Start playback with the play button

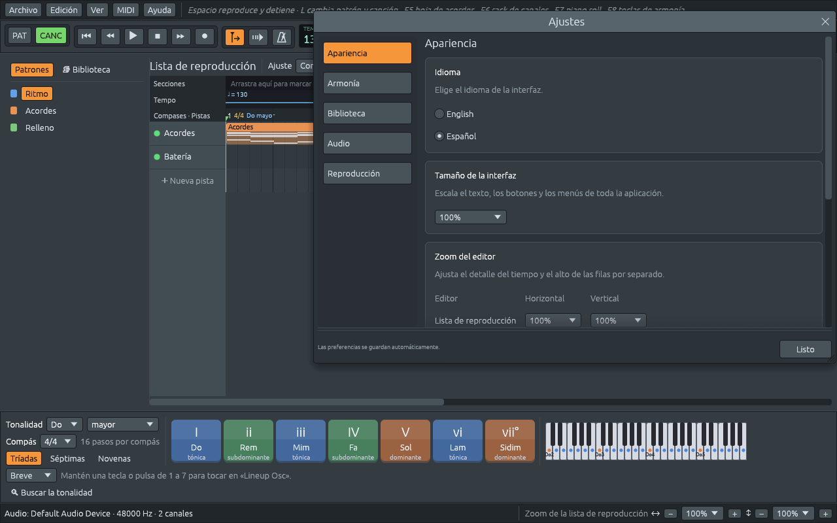coord(133,36)
